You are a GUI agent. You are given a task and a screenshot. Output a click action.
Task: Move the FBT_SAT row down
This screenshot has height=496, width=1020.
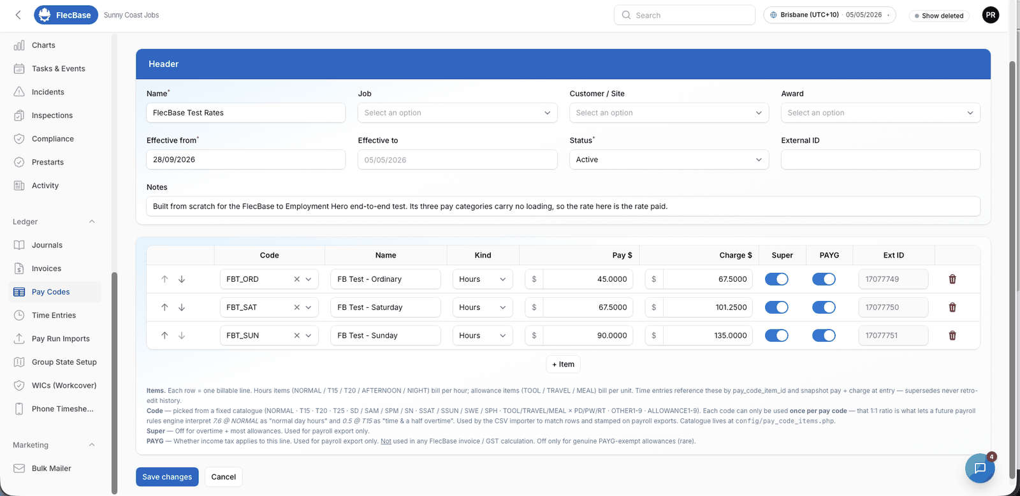[x=182, y=307]
